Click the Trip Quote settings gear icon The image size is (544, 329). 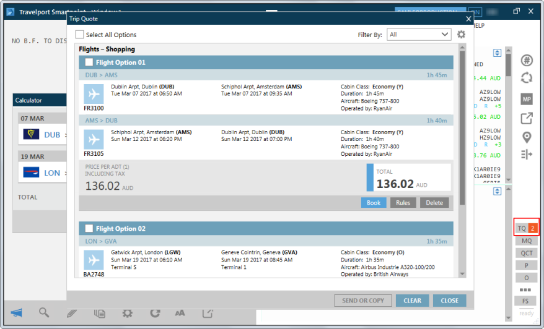(461, 35)
